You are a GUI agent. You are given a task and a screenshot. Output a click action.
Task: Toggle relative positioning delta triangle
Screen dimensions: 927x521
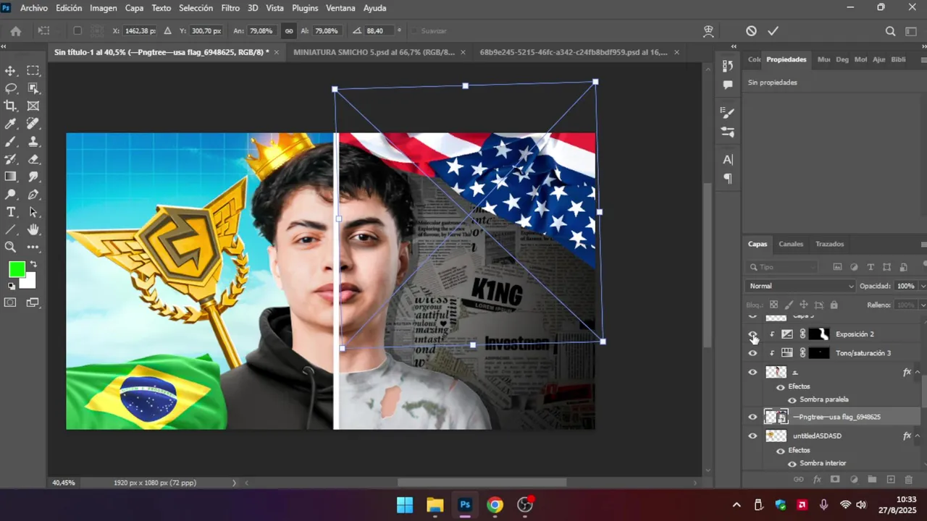167,31
